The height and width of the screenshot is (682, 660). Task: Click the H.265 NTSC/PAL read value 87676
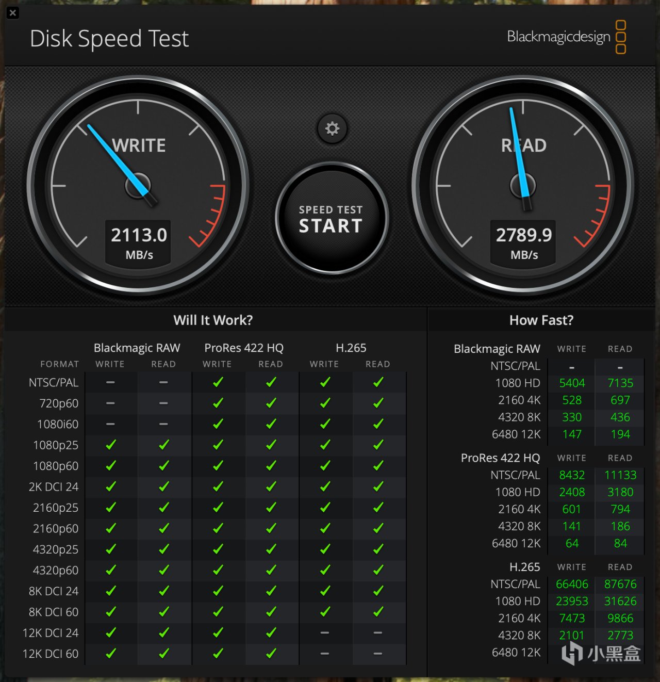620,583
